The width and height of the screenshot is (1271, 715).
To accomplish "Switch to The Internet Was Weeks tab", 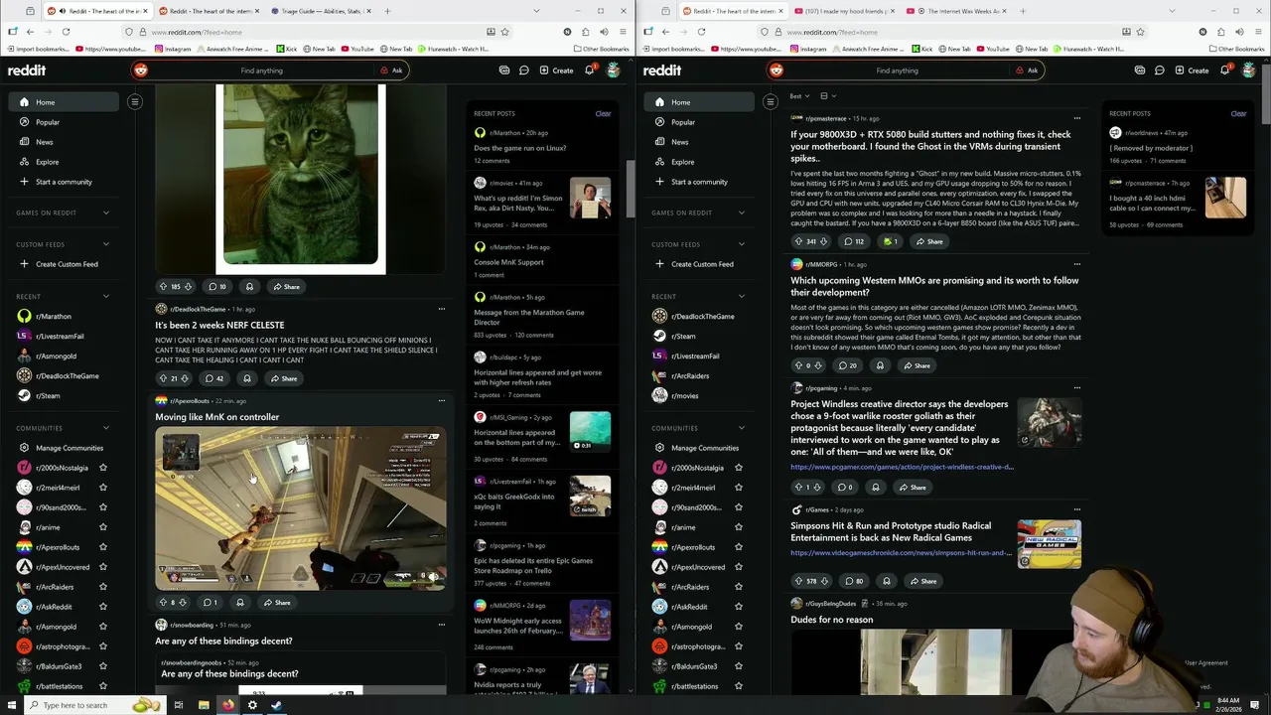I will point(956,11).
